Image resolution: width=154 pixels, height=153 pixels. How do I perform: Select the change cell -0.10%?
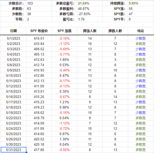(64, 38)
